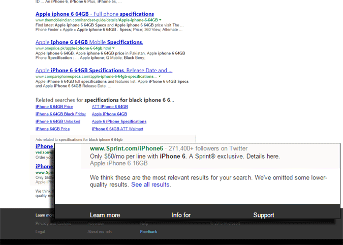Open 'Apple Iphone 6 64GB Mobile Specifications' result
The width and height of the screenshot is (343, 245).
(89, 42)
